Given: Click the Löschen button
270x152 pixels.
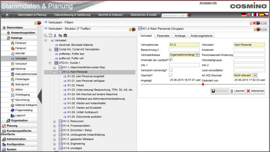Looking at the screenshot, I should pyautogui.click(x=237, y=91).
